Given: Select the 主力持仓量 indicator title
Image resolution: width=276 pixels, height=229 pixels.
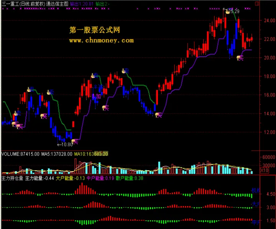Looking at the screenshot, I should click(x=12, y=178).
